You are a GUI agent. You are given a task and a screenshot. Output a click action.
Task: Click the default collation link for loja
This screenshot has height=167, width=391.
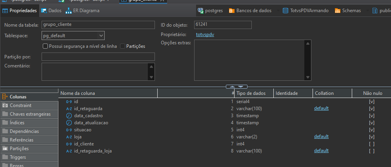point(321,137)
